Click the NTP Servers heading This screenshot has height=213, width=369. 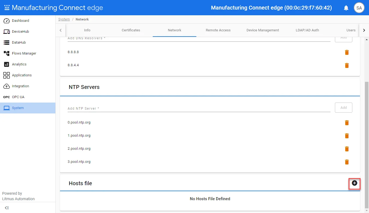click(84, 87)
